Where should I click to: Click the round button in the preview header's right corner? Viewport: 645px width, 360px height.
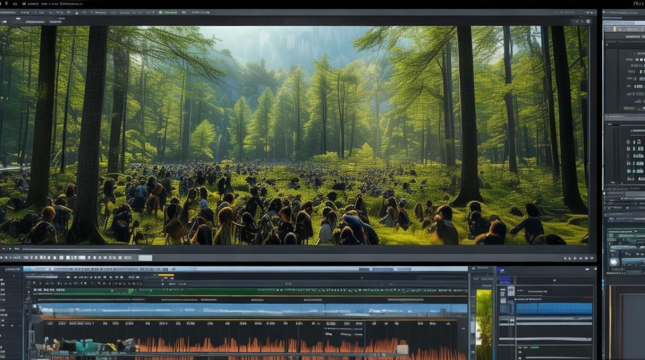click(588, 21)
